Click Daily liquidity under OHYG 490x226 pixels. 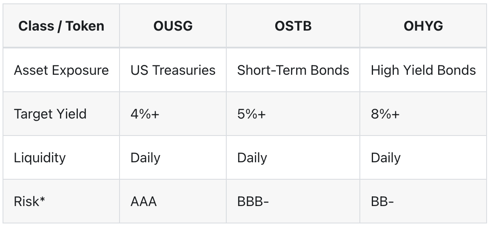click(423, 157)
